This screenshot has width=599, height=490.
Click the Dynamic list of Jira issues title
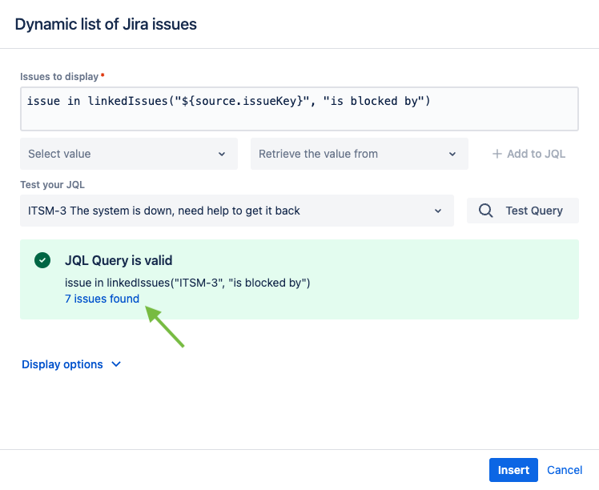(106, 24)
